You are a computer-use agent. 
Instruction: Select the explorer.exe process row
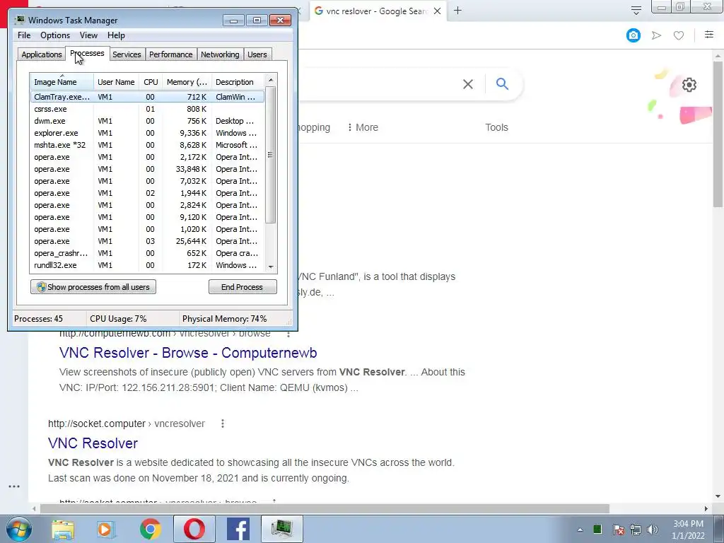coord(147,133)
